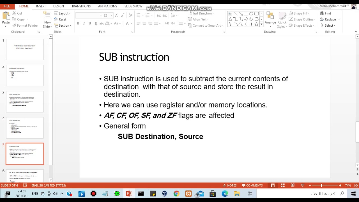Toggle the Notes pane

(x=230, y=185)
